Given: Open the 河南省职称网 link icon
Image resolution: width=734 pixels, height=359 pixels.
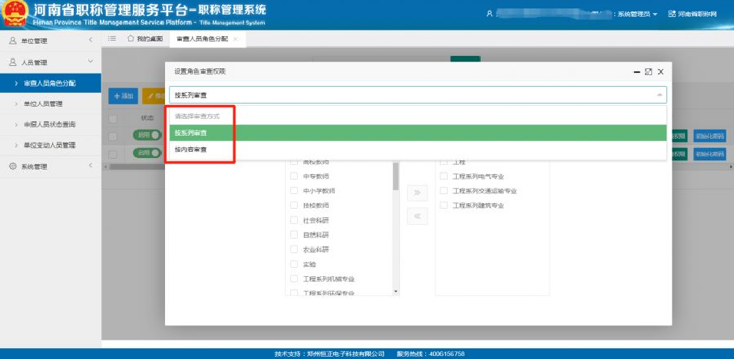Looking at the screenshot, I should click(672, 14).
